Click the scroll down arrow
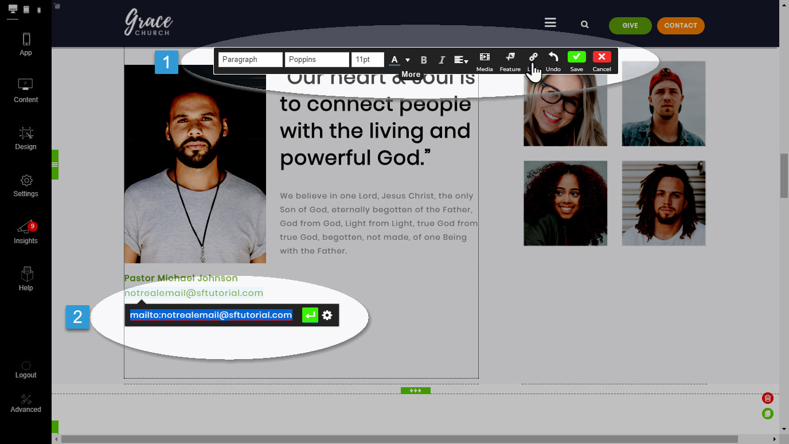Screen dimensions: 789x444 784,429
